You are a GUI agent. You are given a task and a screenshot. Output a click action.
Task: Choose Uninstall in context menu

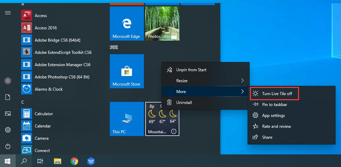coord(206,103)
